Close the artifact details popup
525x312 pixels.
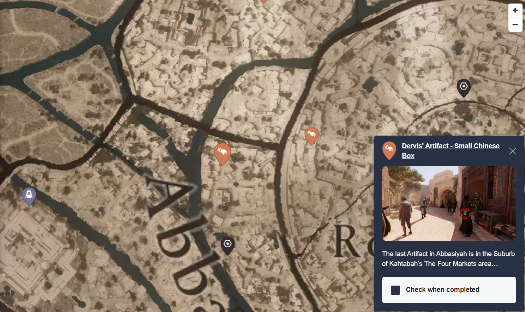513,151
